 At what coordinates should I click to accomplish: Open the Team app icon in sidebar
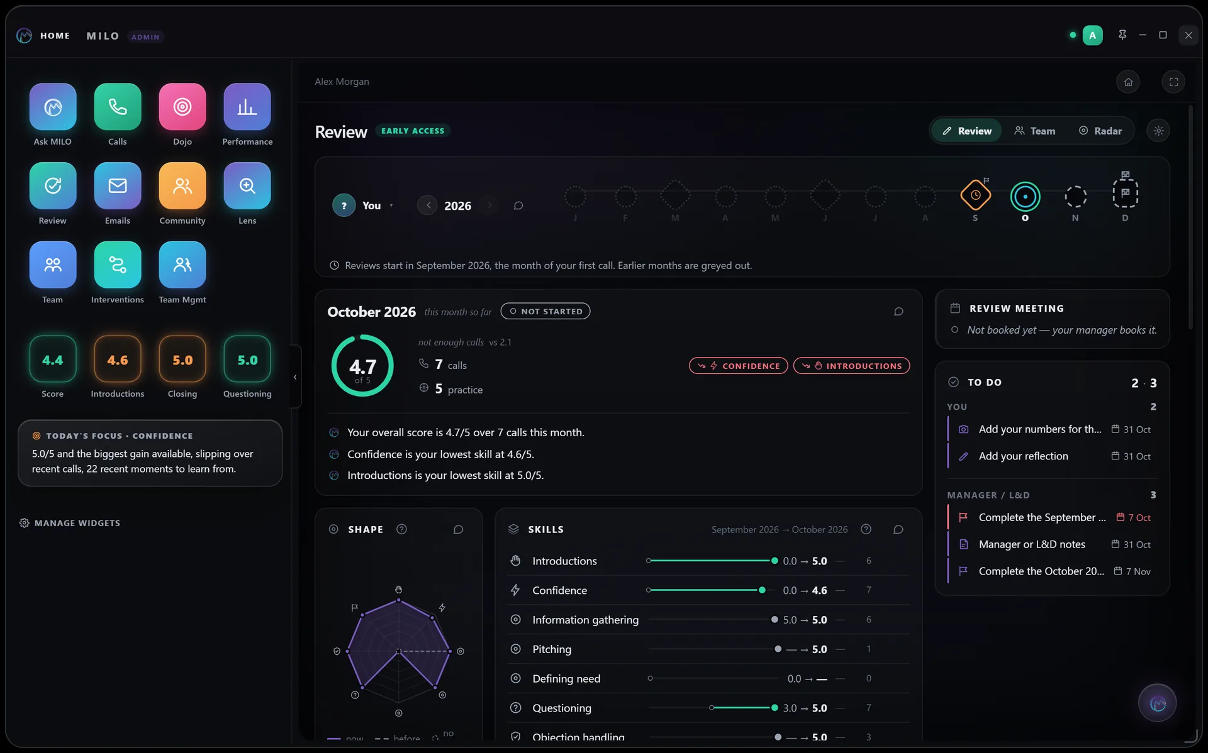[53, 265]
